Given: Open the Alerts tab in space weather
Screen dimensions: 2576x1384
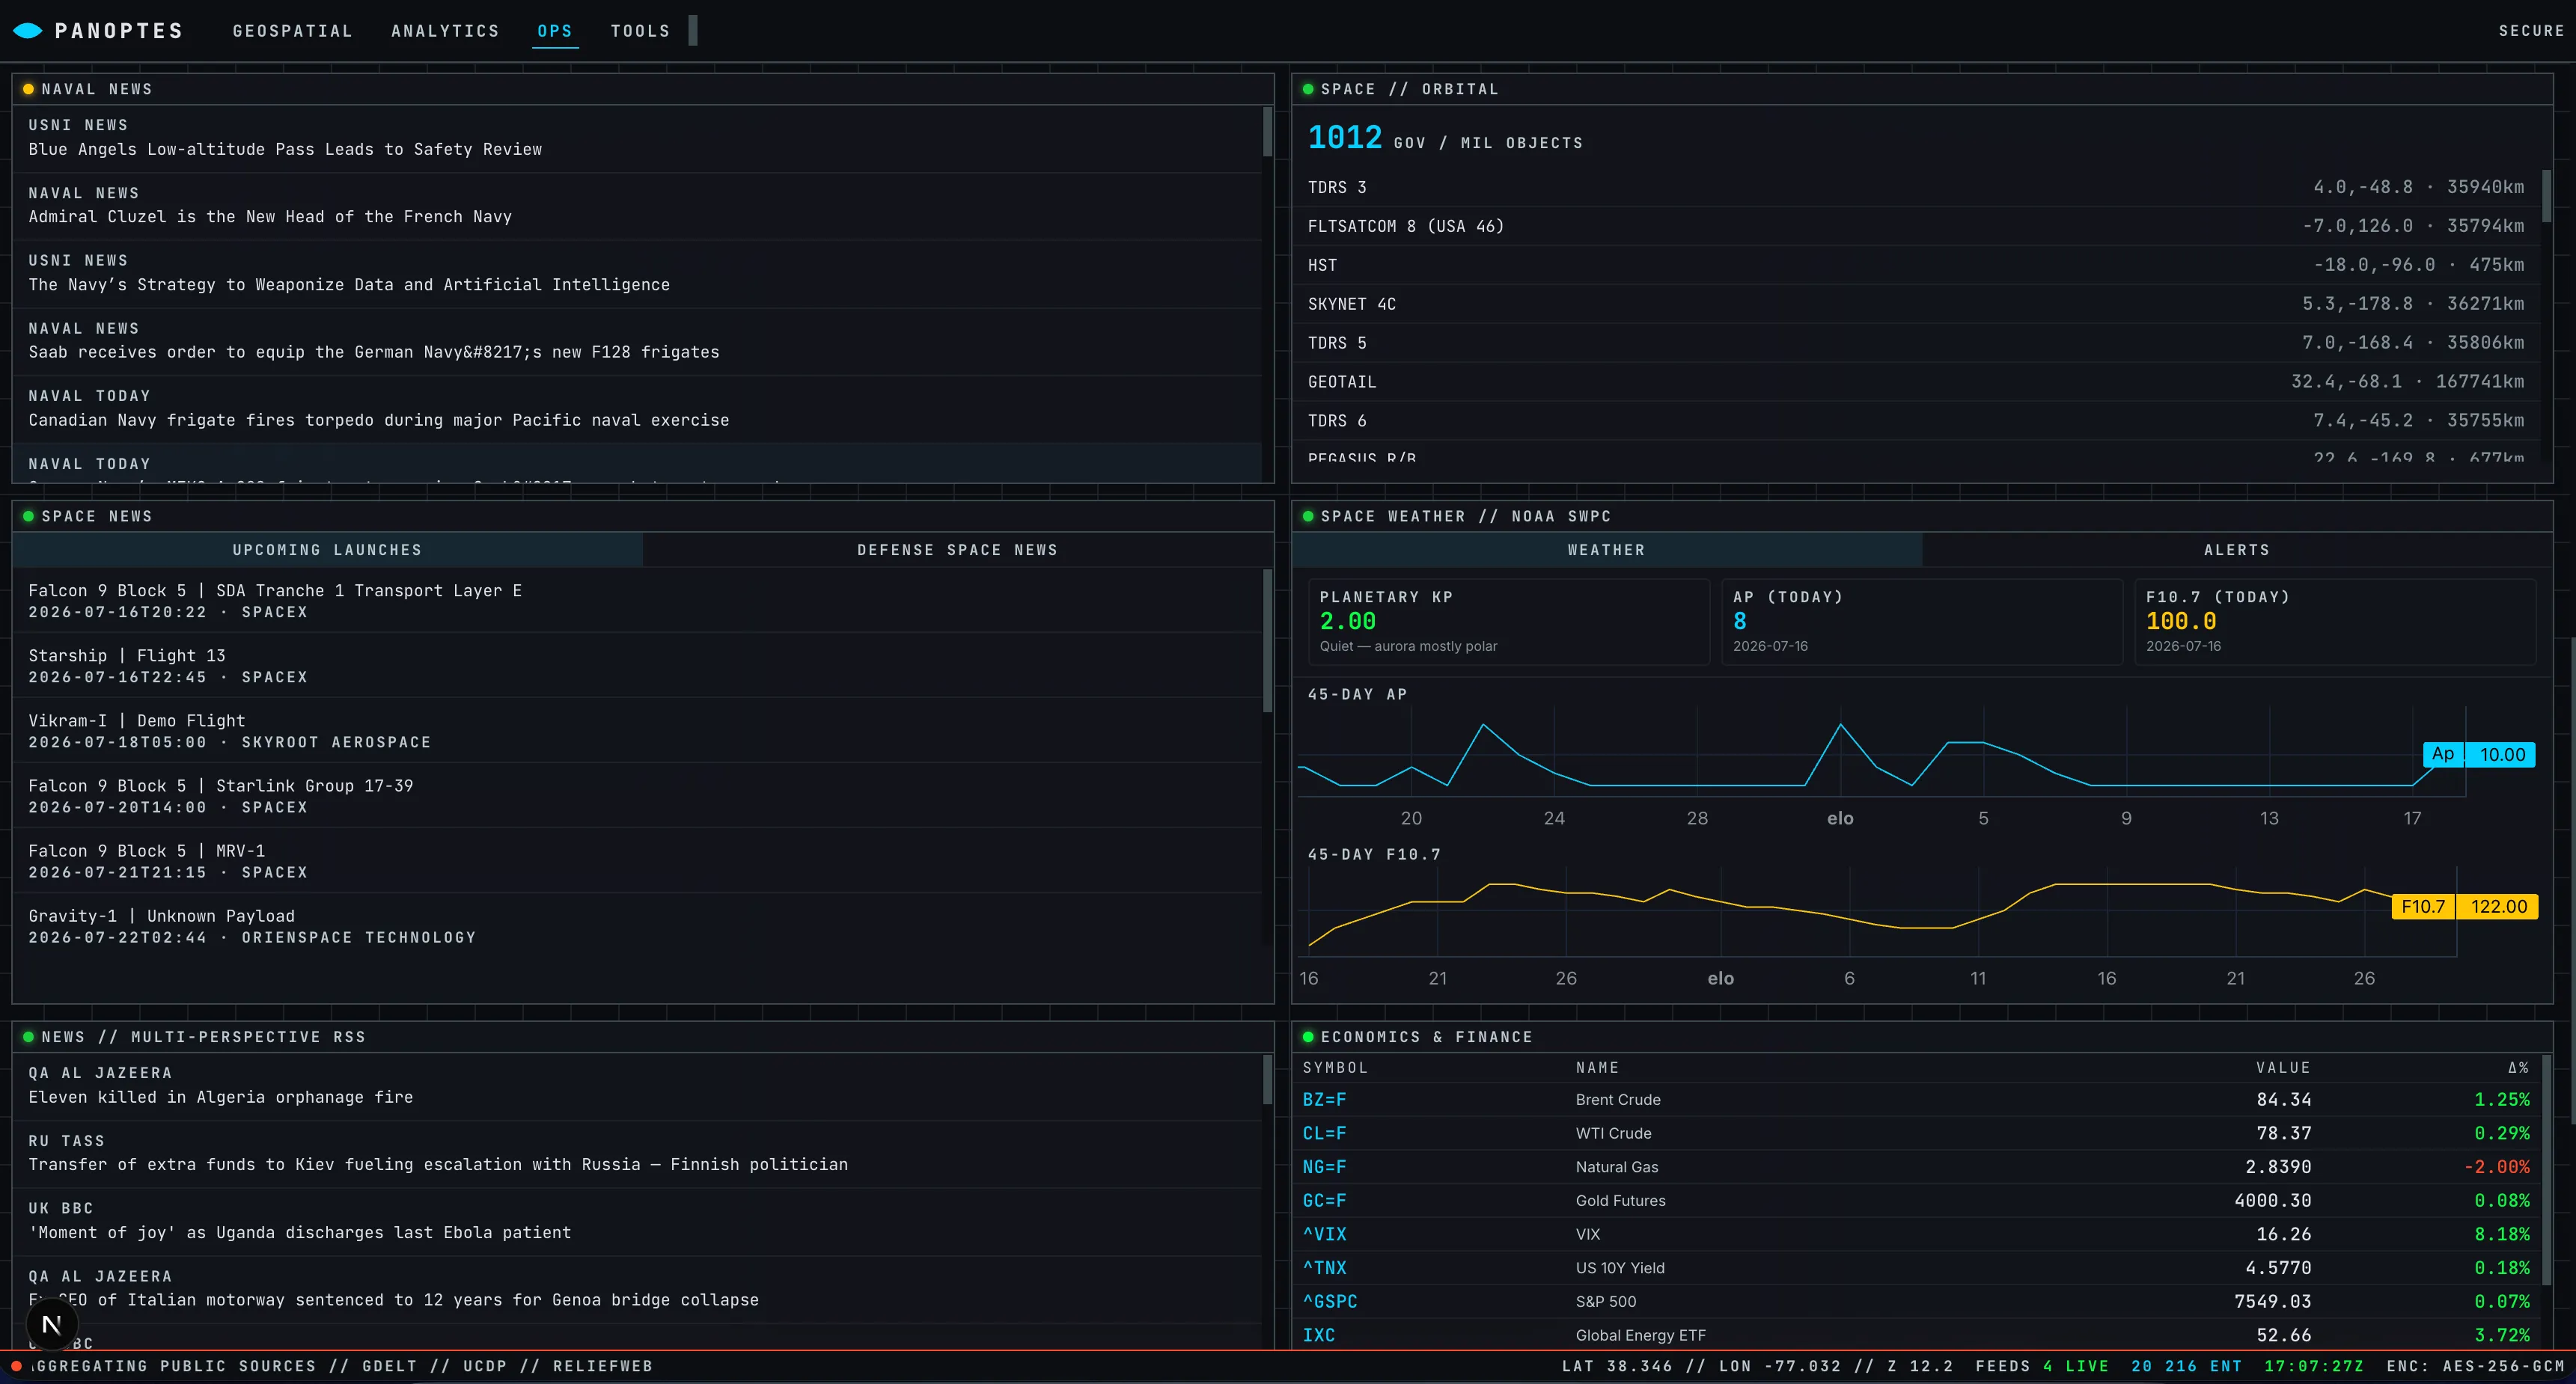Looking at the screenshot, I should 2237,550.
